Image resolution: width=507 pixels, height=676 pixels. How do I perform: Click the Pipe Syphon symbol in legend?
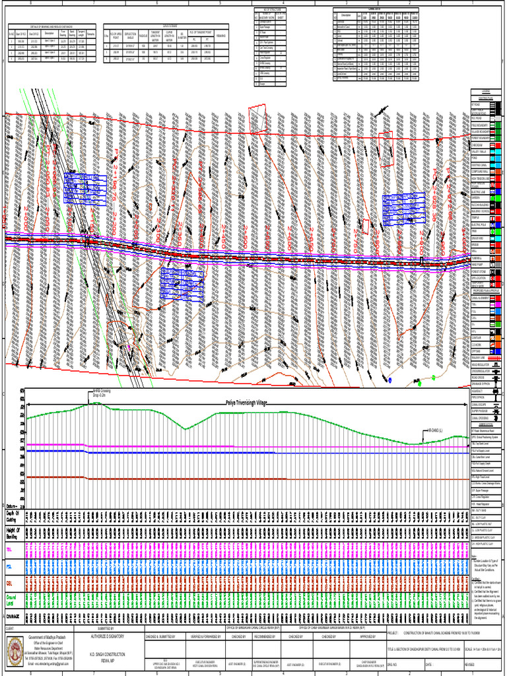click(496, 398)
